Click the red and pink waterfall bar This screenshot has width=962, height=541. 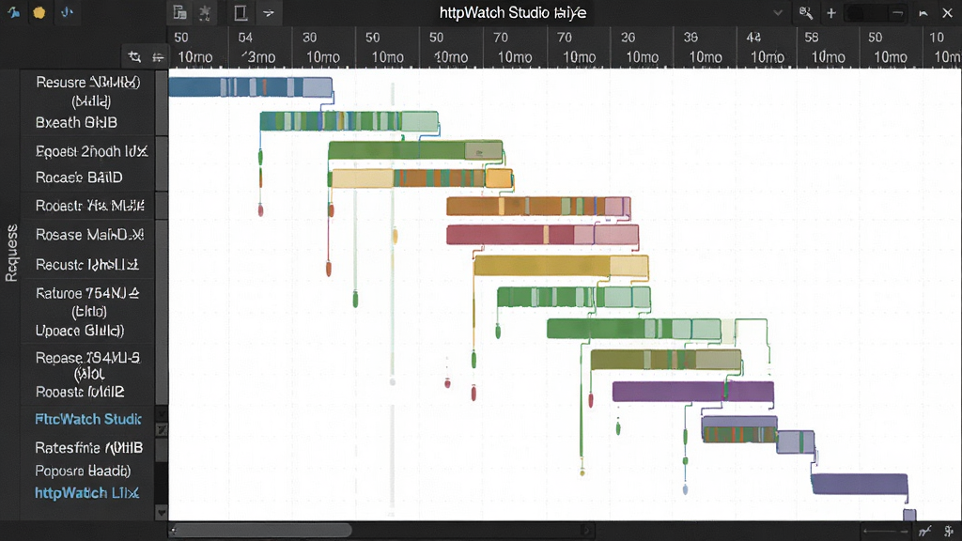point(542,235)
